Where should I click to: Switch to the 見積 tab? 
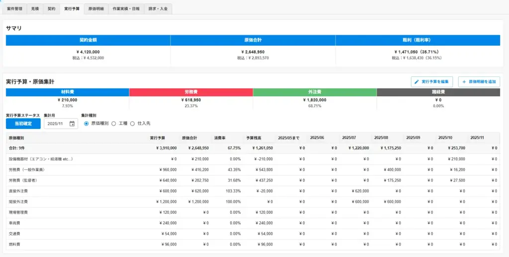pos(35,9)
